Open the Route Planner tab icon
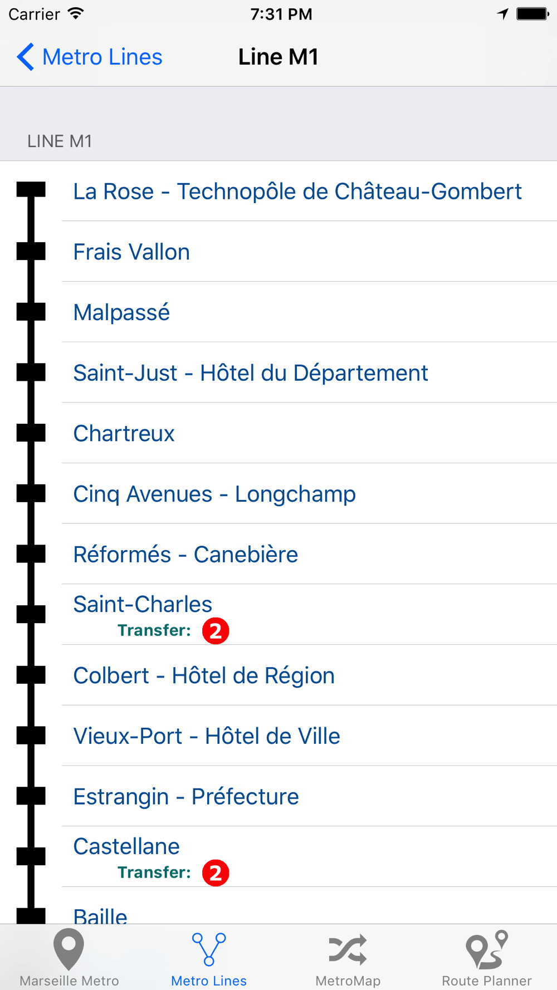 487,950
